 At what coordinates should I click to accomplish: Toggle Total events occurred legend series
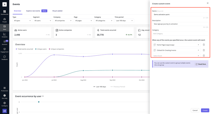(24, 49)
